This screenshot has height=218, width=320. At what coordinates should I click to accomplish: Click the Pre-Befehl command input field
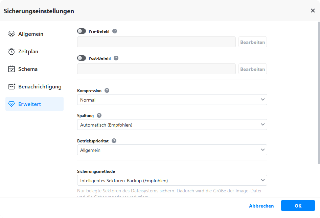[156, 42]
